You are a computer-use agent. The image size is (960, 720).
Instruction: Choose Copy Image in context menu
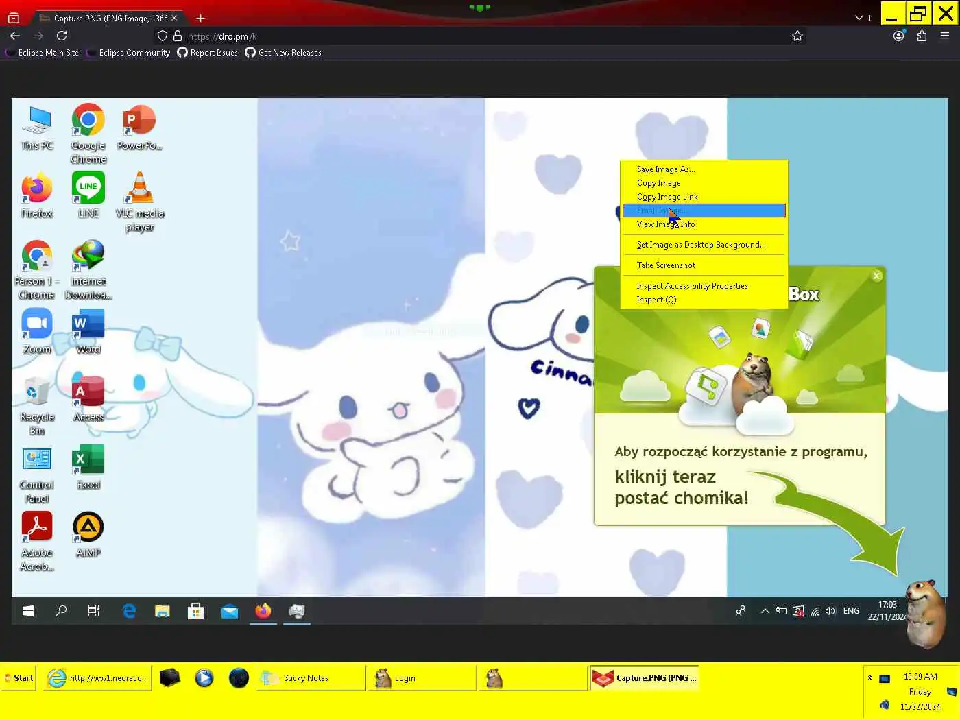(x=704, y=183)
